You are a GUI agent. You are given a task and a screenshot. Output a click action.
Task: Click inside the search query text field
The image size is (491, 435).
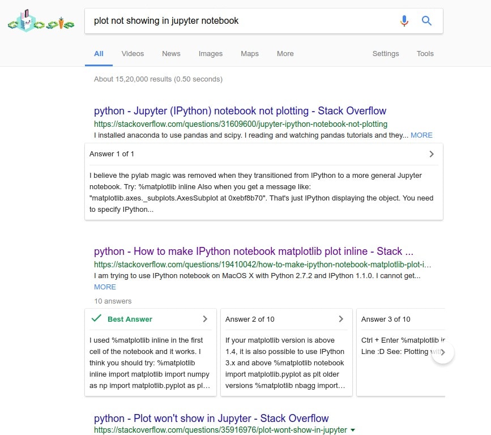[x=238, y=21]
